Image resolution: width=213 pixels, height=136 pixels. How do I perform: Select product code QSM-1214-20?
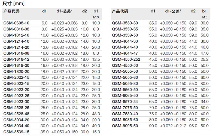(16, 47)
